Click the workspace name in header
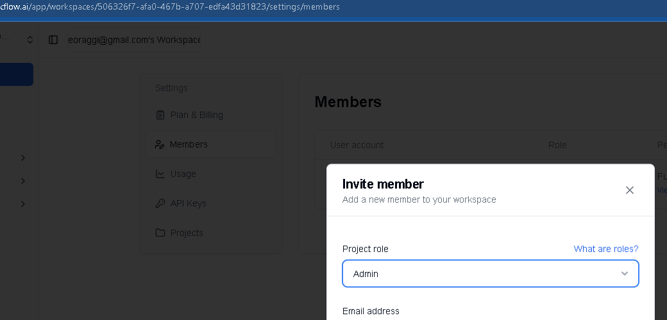667x320 pixels. [134, 40]
